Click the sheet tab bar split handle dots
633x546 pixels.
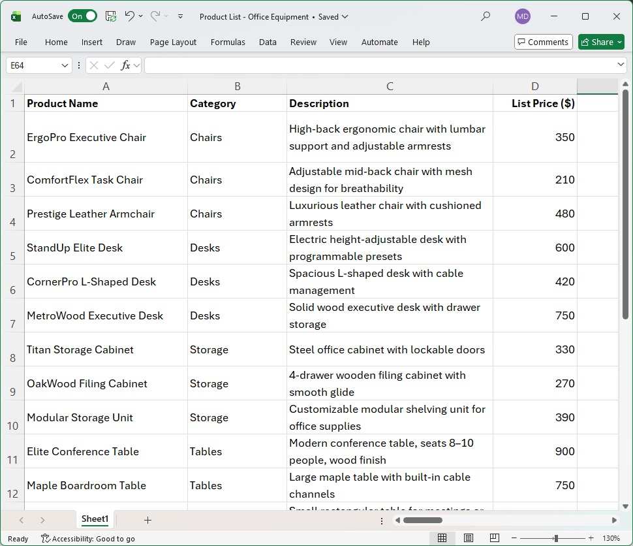pyautogui.click(x=382, y=521)
